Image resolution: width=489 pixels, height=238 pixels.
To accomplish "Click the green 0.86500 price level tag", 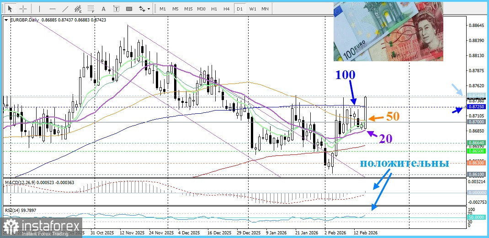I will (476, 151).
